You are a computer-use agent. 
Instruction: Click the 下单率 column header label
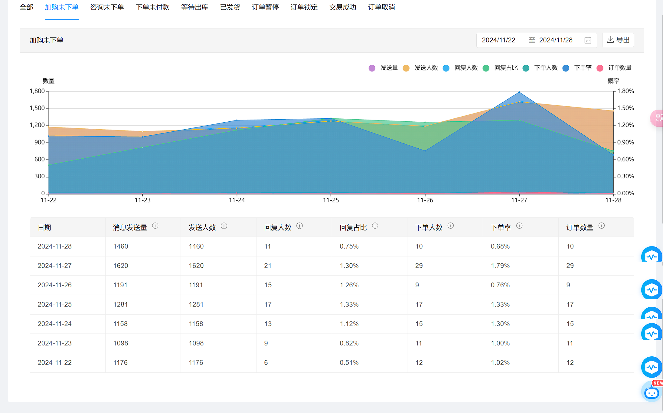(501, 228)
